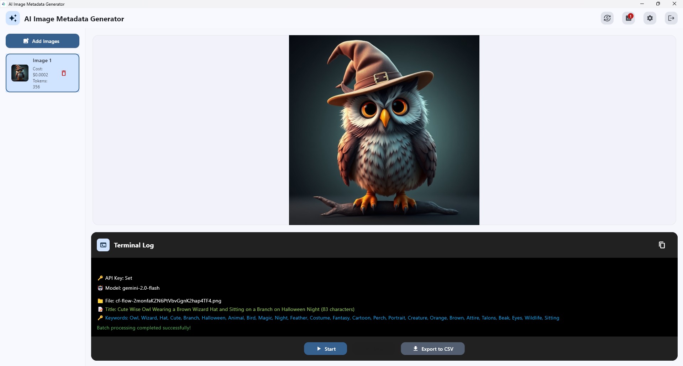This screenshot has height=366, width=683.
Task: Click the sparkle app logo icon
Action: (13, 18)
